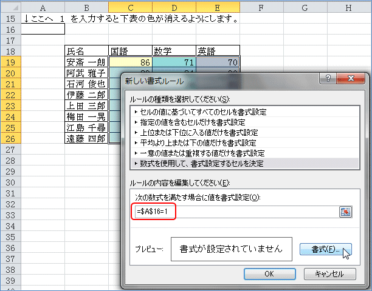372x291 pixels.
Task: Click the cell 遠藤 四郎
Action: click(86, 138)
